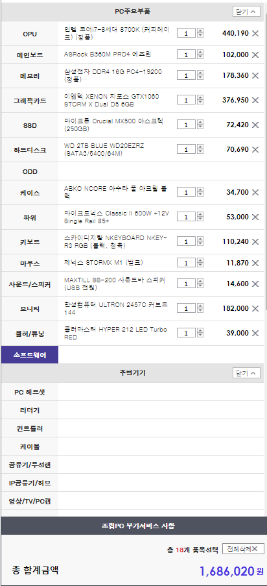Collapse the PC주요부품 section with 닫기
The image size is (267, 586).
tap(246, 12)
